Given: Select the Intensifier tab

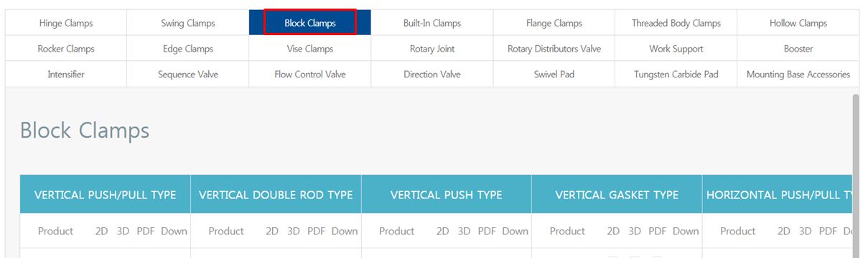Looking at the screenshot, I should point(66,75).
